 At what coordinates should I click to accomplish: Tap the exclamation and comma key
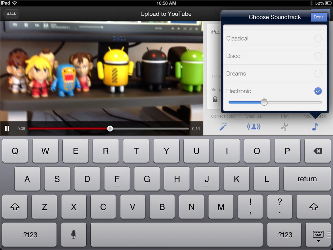[250, 207]
